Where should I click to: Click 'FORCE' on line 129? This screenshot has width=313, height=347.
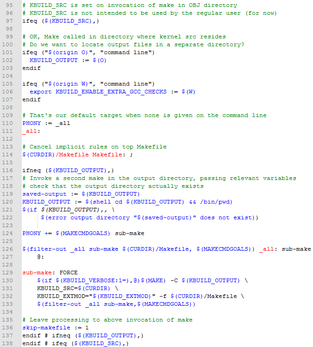tap(69, 273)
